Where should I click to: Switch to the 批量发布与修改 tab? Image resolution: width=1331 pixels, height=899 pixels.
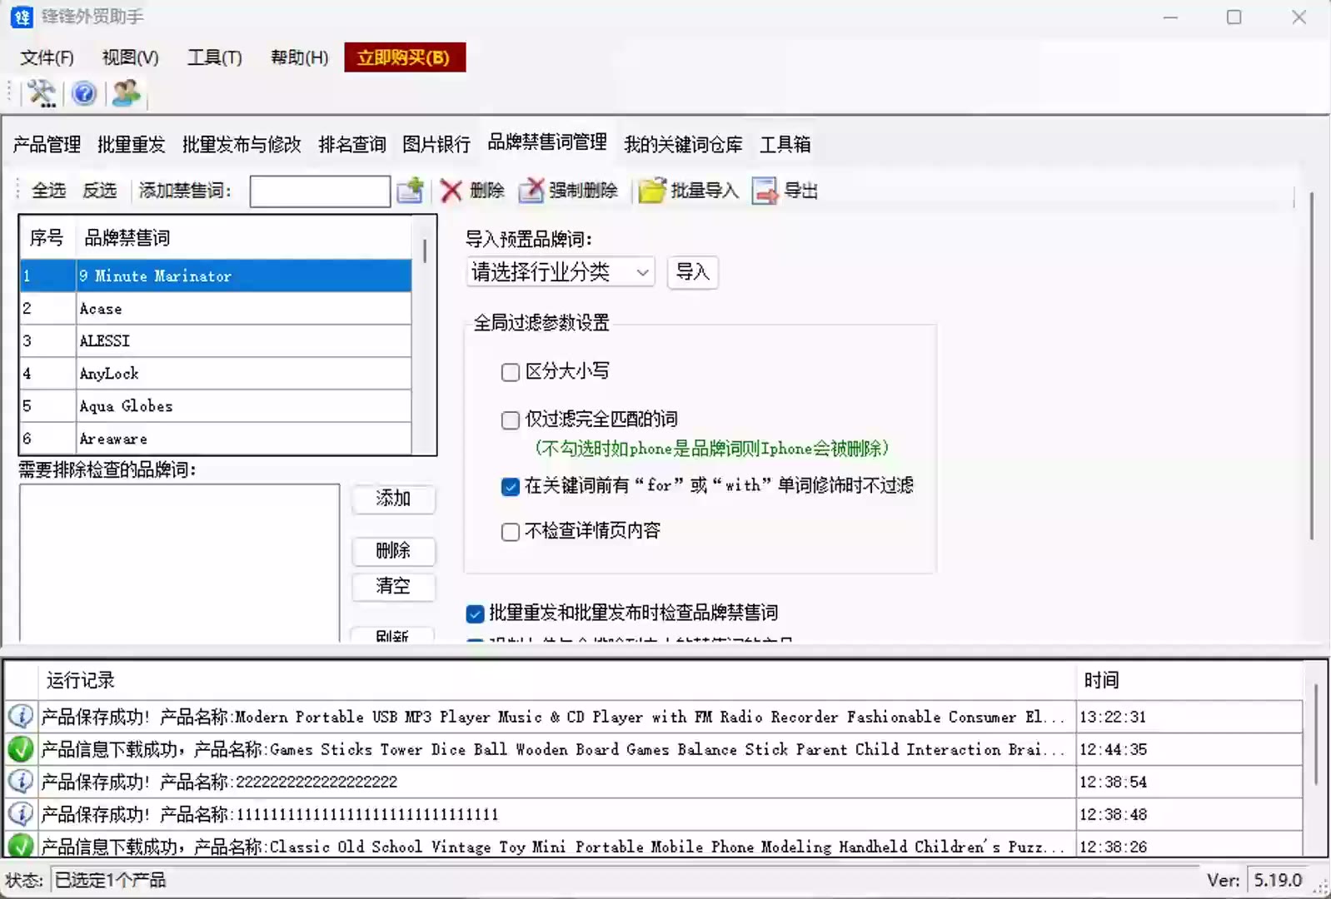coord(242,144)
